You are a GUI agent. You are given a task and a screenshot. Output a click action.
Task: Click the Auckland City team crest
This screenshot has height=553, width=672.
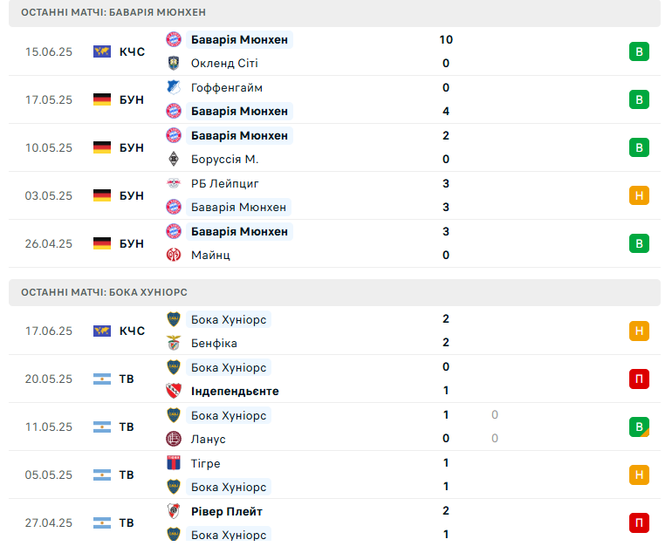174,63
